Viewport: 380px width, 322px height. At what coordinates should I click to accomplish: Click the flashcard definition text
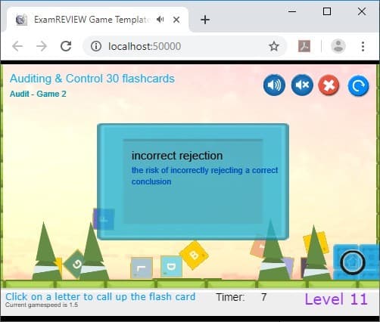click(204, 176)
